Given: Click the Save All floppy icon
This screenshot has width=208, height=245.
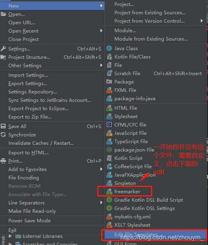Looking at the screenshot, I should coord(3,126).
